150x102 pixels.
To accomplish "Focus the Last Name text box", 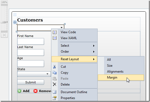I will (31, 53).
